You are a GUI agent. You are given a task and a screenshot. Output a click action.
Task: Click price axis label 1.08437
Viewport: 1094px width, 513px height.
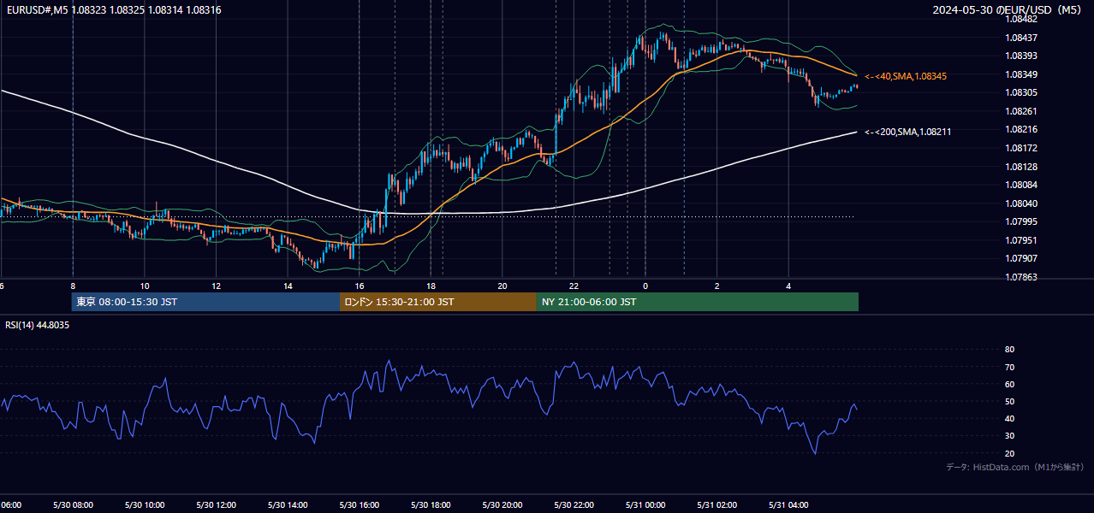1021,38
